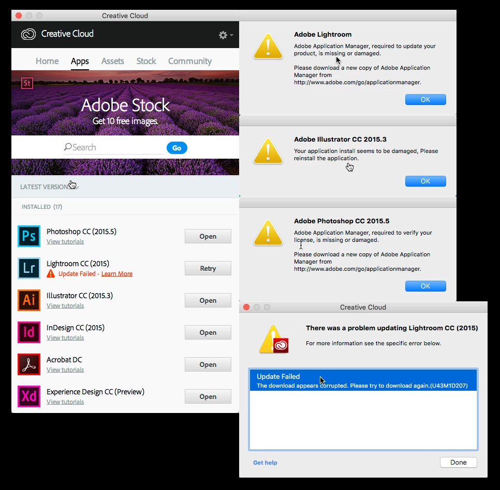The image size is (500, 490).
Task: Open the Community tab
Action: pyautogui.click(x=190, y=61)
